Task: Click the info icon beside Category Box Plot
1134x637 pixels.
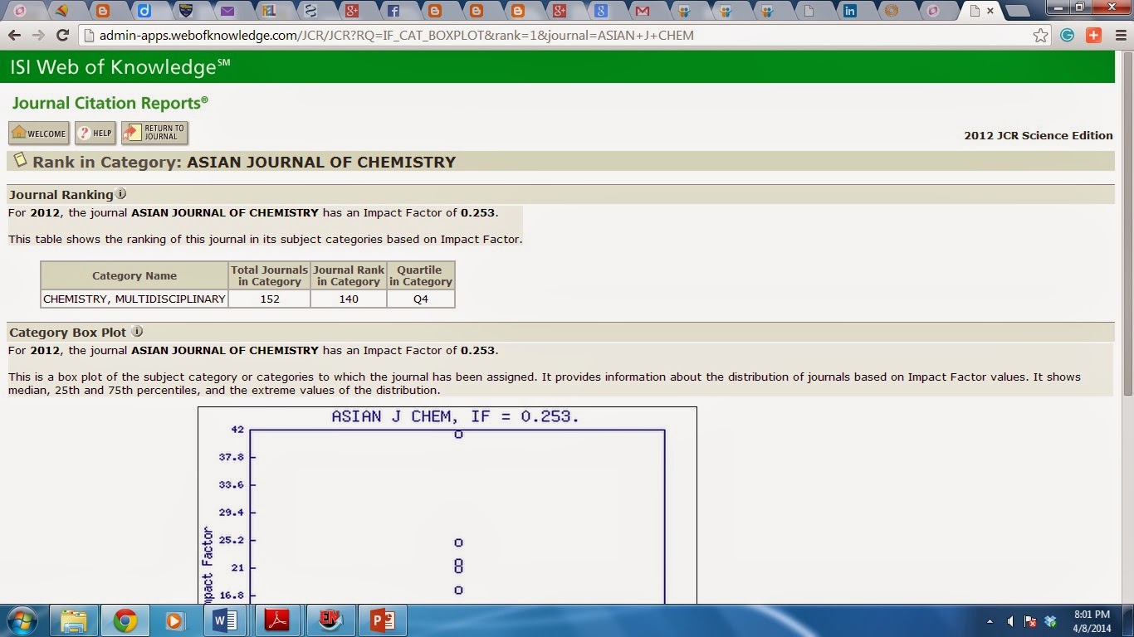Action: coord(137,332)
